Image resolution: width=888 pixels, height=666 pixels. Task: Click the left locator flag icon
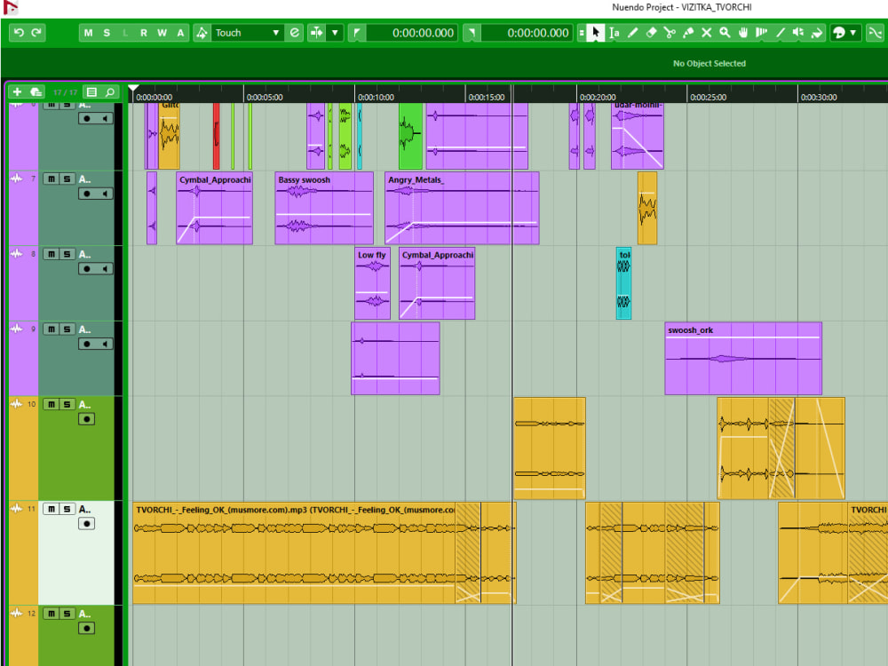[357, 33]
